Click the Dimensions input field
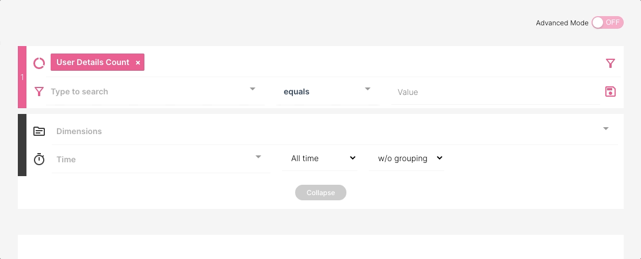The height and width of the screenshot is (259, 641). coord(322,131)
